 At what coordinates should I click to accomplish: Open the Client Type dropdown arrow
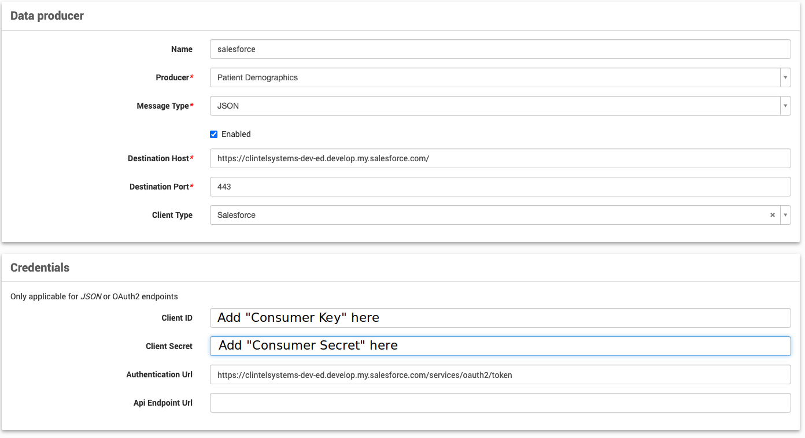pyautogui.click(x=785, y=215)
